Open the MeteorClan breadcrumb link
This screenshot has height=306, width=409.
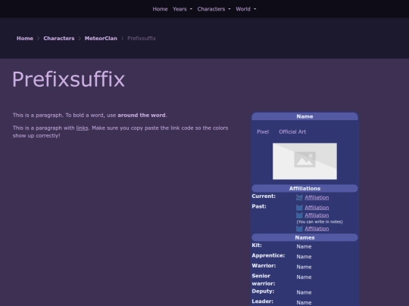tap(101, 39)
